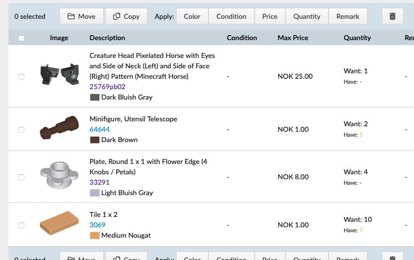
Task: Click the Move folder icon
Action: [71, 16]
